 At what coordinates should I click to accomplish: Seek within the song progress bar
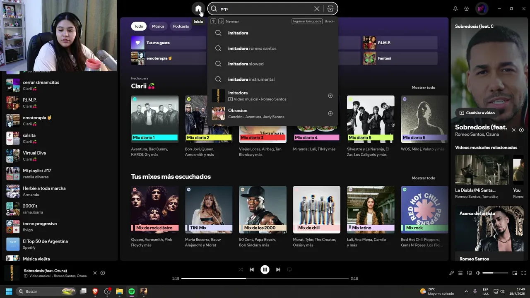265,279
